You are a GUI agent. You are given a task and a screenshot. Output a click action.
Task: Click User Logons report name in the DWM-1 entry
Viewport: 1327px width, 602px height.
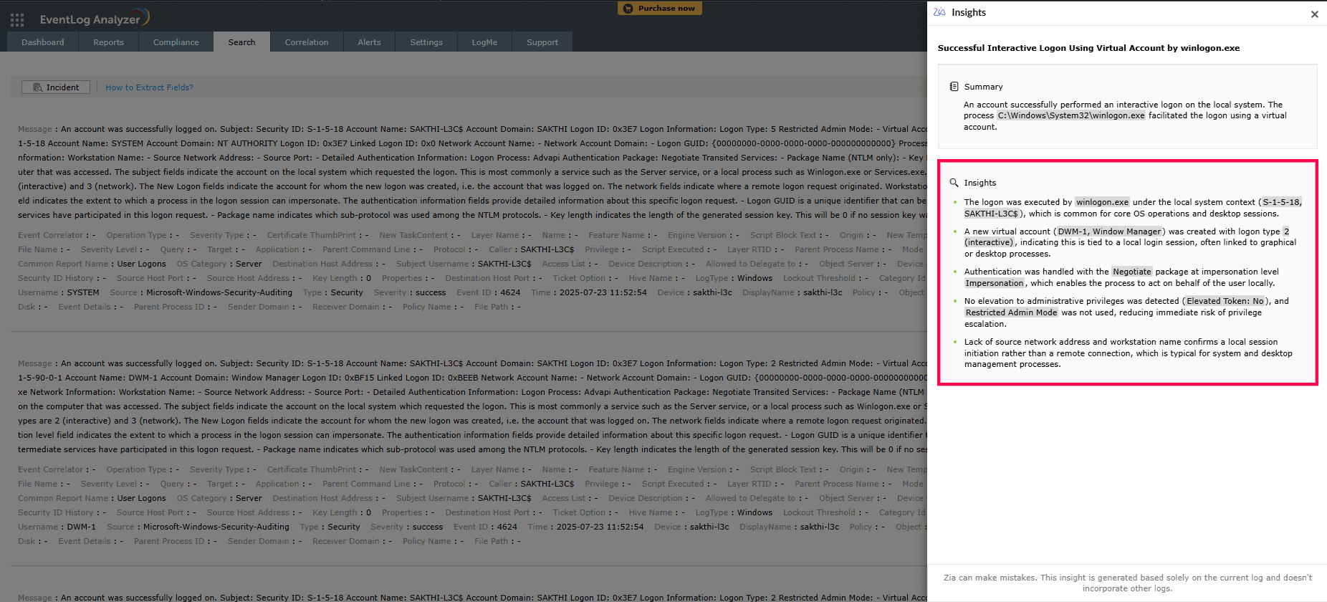(141, 498)
